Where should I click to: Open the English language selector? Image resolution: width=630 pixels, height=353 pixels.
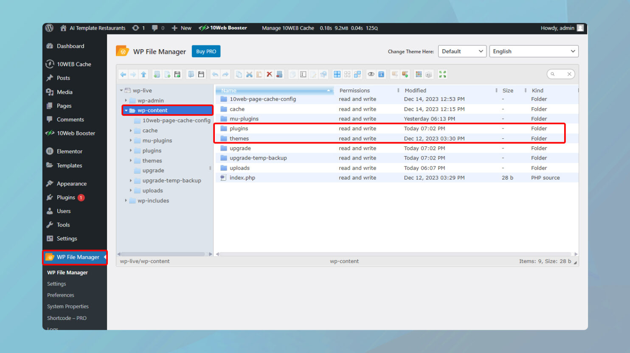(534, 51)
